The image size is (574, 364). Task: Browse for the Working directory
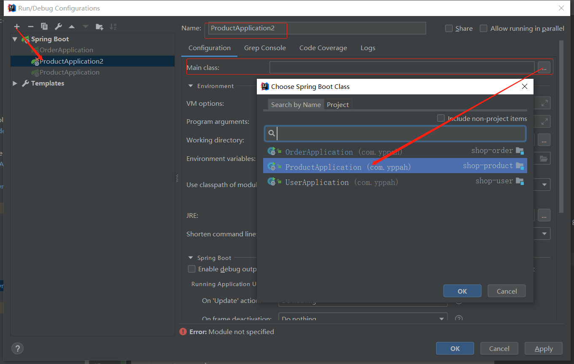coord(544,140)
